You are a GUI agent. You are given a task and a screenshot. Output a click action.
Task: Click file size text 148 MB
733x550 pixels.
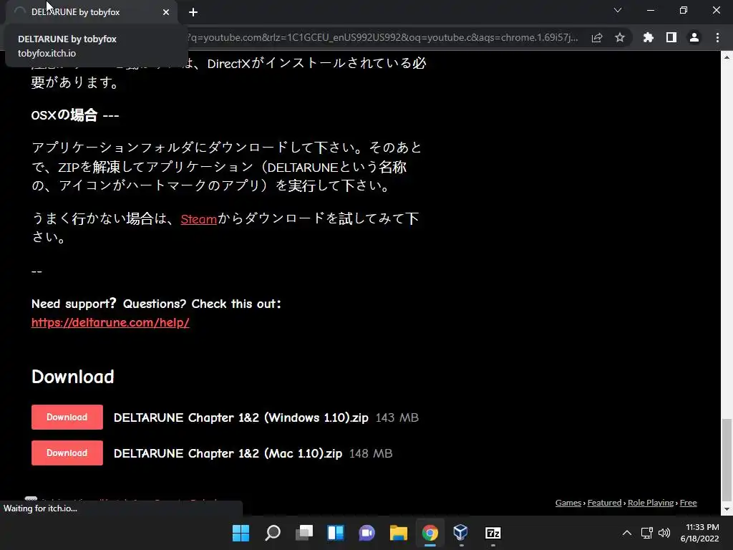tap(371, 453)
